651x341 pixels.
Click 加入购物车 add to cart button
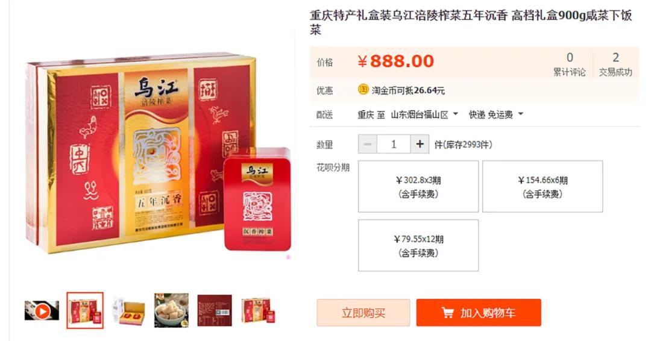[479, 312]
